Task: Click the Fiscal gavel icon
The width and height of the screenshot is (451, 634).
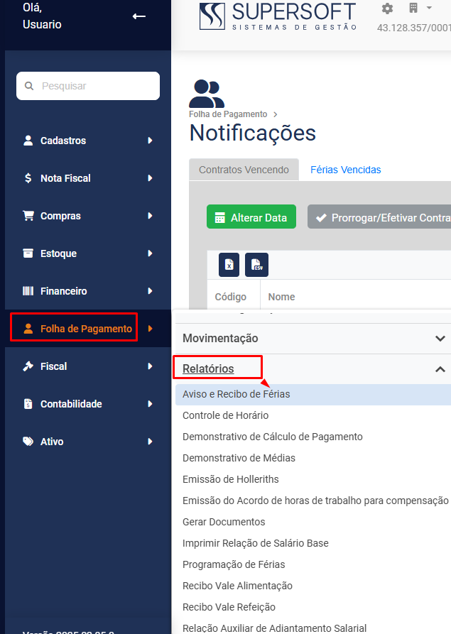Action: [28, 366]
